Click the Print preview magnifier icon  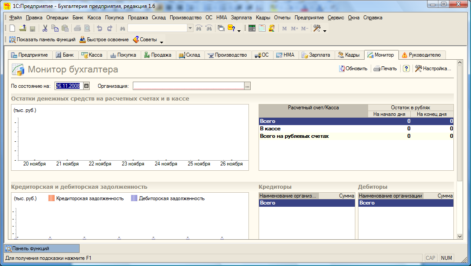tap(87, 28)
